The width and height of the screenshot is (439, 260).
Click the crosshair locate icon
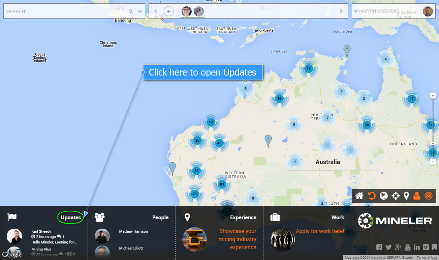396,196
